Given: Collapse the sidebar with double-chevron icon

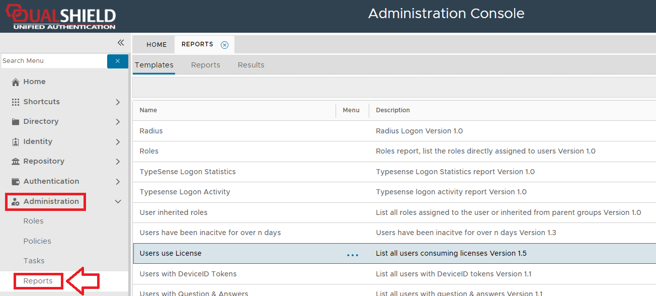Looking at the screenshot, I should pos(121,43).
